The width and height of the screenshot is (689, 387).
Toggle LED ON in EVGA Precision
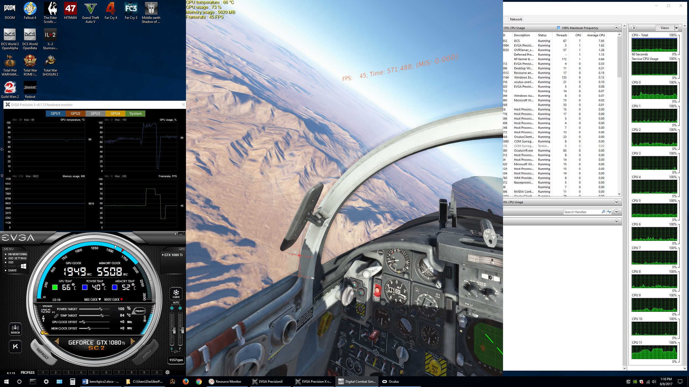tap(57, 300)
